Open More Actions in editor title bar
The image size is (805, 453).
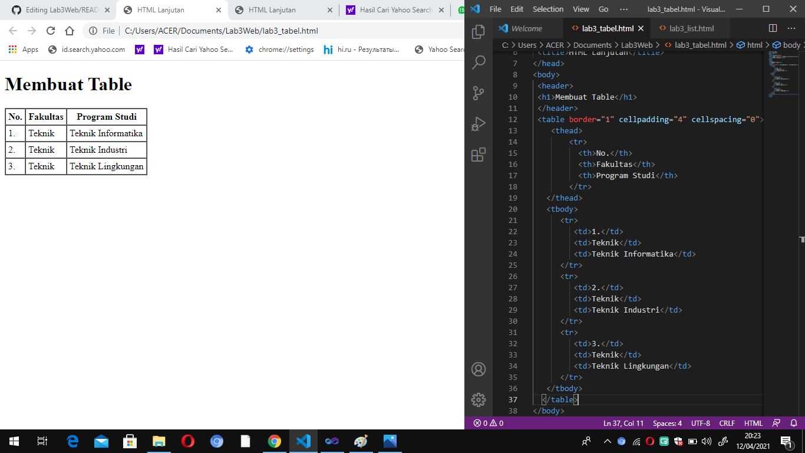pyautogui.click(x=791, y=28)
